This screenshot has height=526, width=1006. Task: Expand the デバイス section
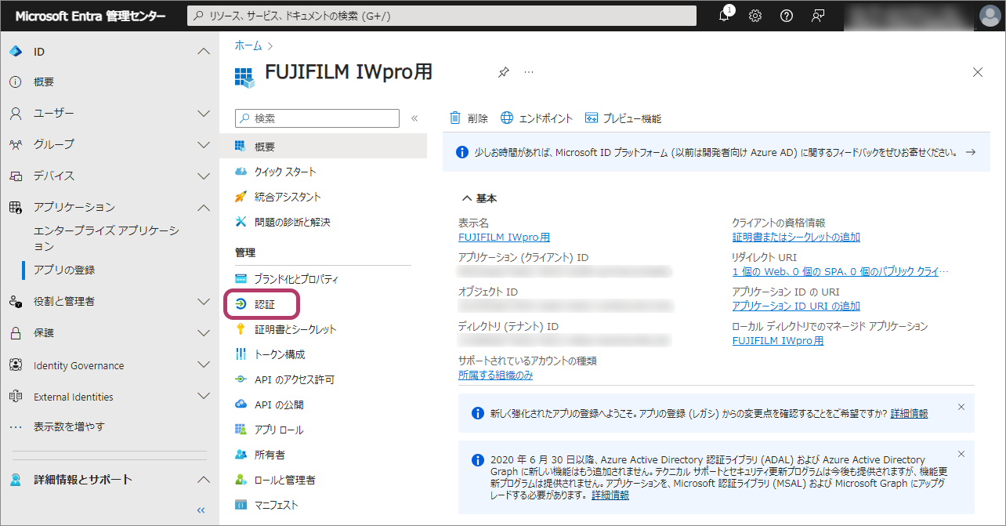pyautogui.click(x=203, y=176)
